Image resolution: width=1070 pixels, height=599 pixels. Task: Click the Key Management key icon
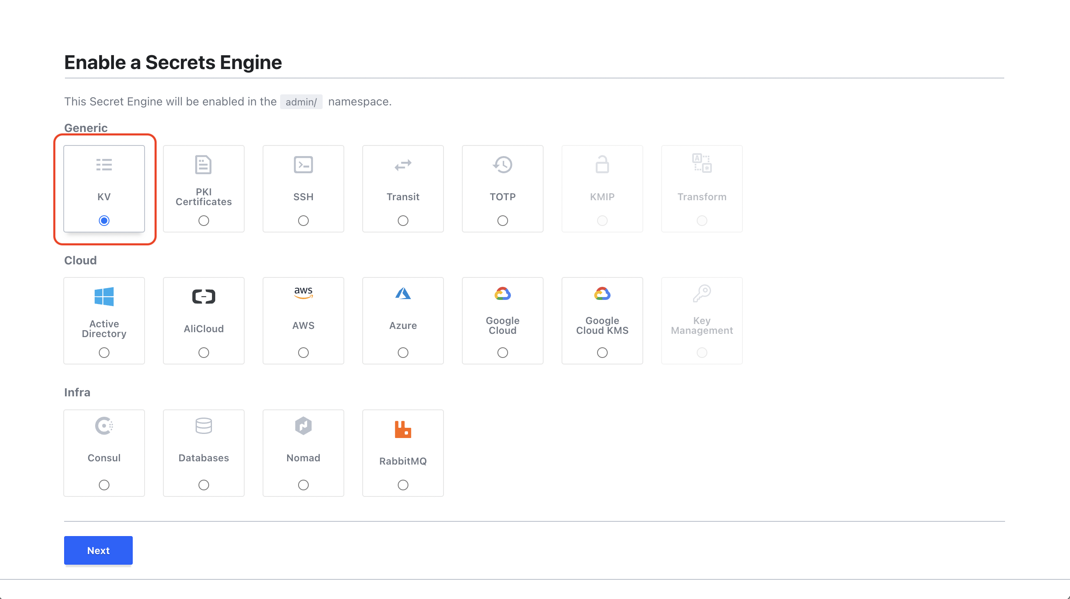(702, 293)
